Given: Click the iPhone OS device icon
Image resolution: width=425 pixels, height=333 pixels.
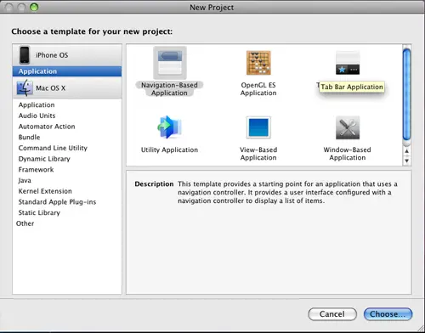Looking at the screenshot, I should point(25,55).
